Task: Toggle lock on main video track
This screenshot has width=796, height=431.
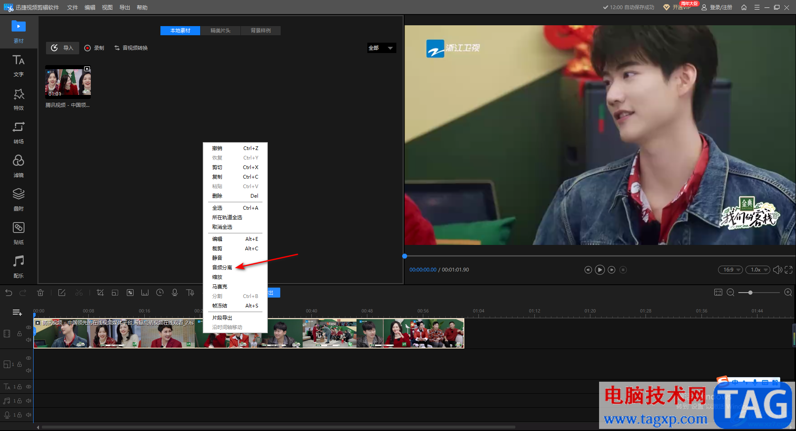Action: (x=19, y=334)
